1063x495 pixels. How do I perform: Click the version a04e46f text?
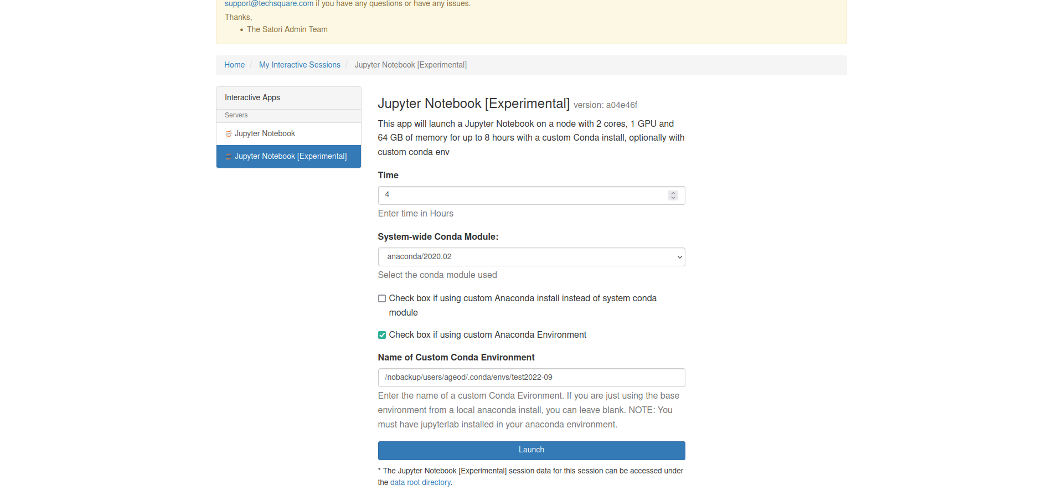click(x=605, y=105)
